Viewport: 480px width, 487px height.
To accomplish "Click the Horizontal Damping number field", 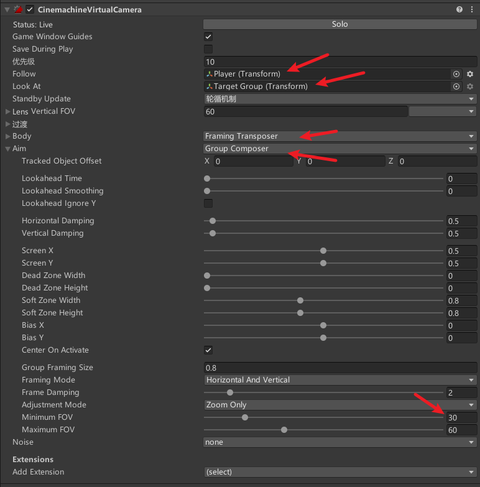I will pyautogui.click(x=462, y=221).
